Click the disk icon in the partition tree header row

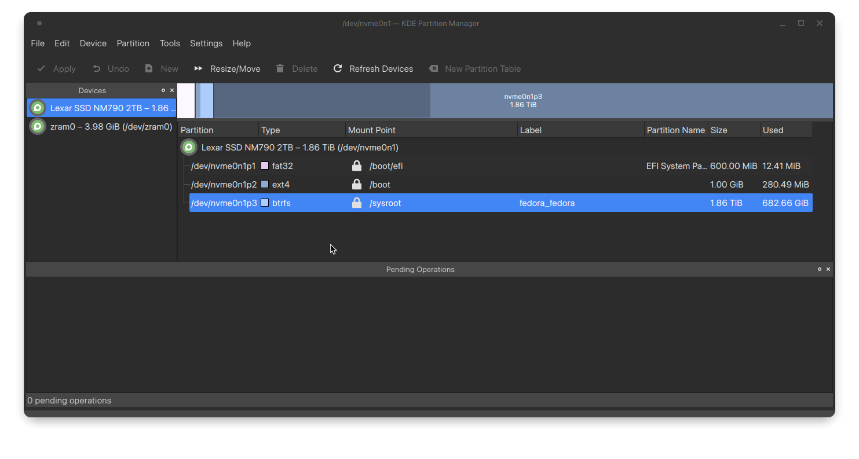189,148
